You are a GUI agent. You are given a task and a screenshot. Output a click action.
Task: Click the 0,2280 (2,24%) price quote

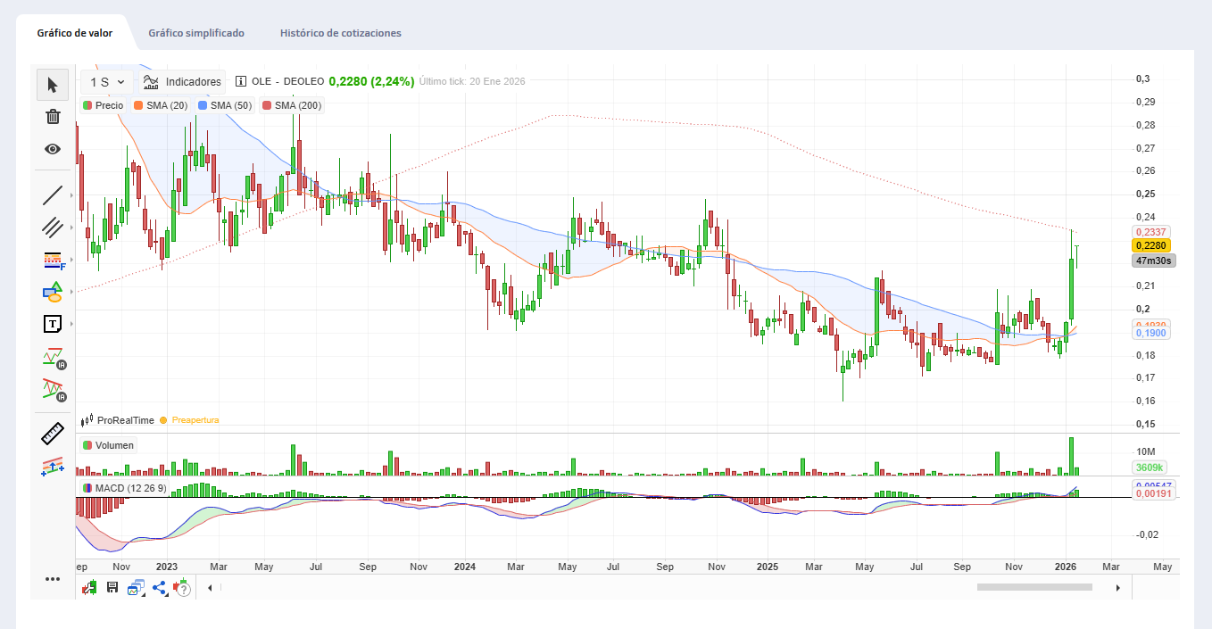[x=371, y=81]
